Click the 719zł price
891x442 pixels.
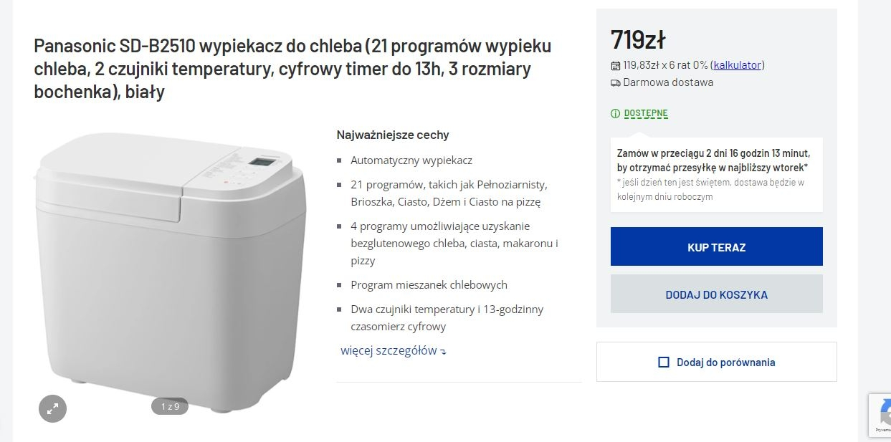(x=638, y=40)
